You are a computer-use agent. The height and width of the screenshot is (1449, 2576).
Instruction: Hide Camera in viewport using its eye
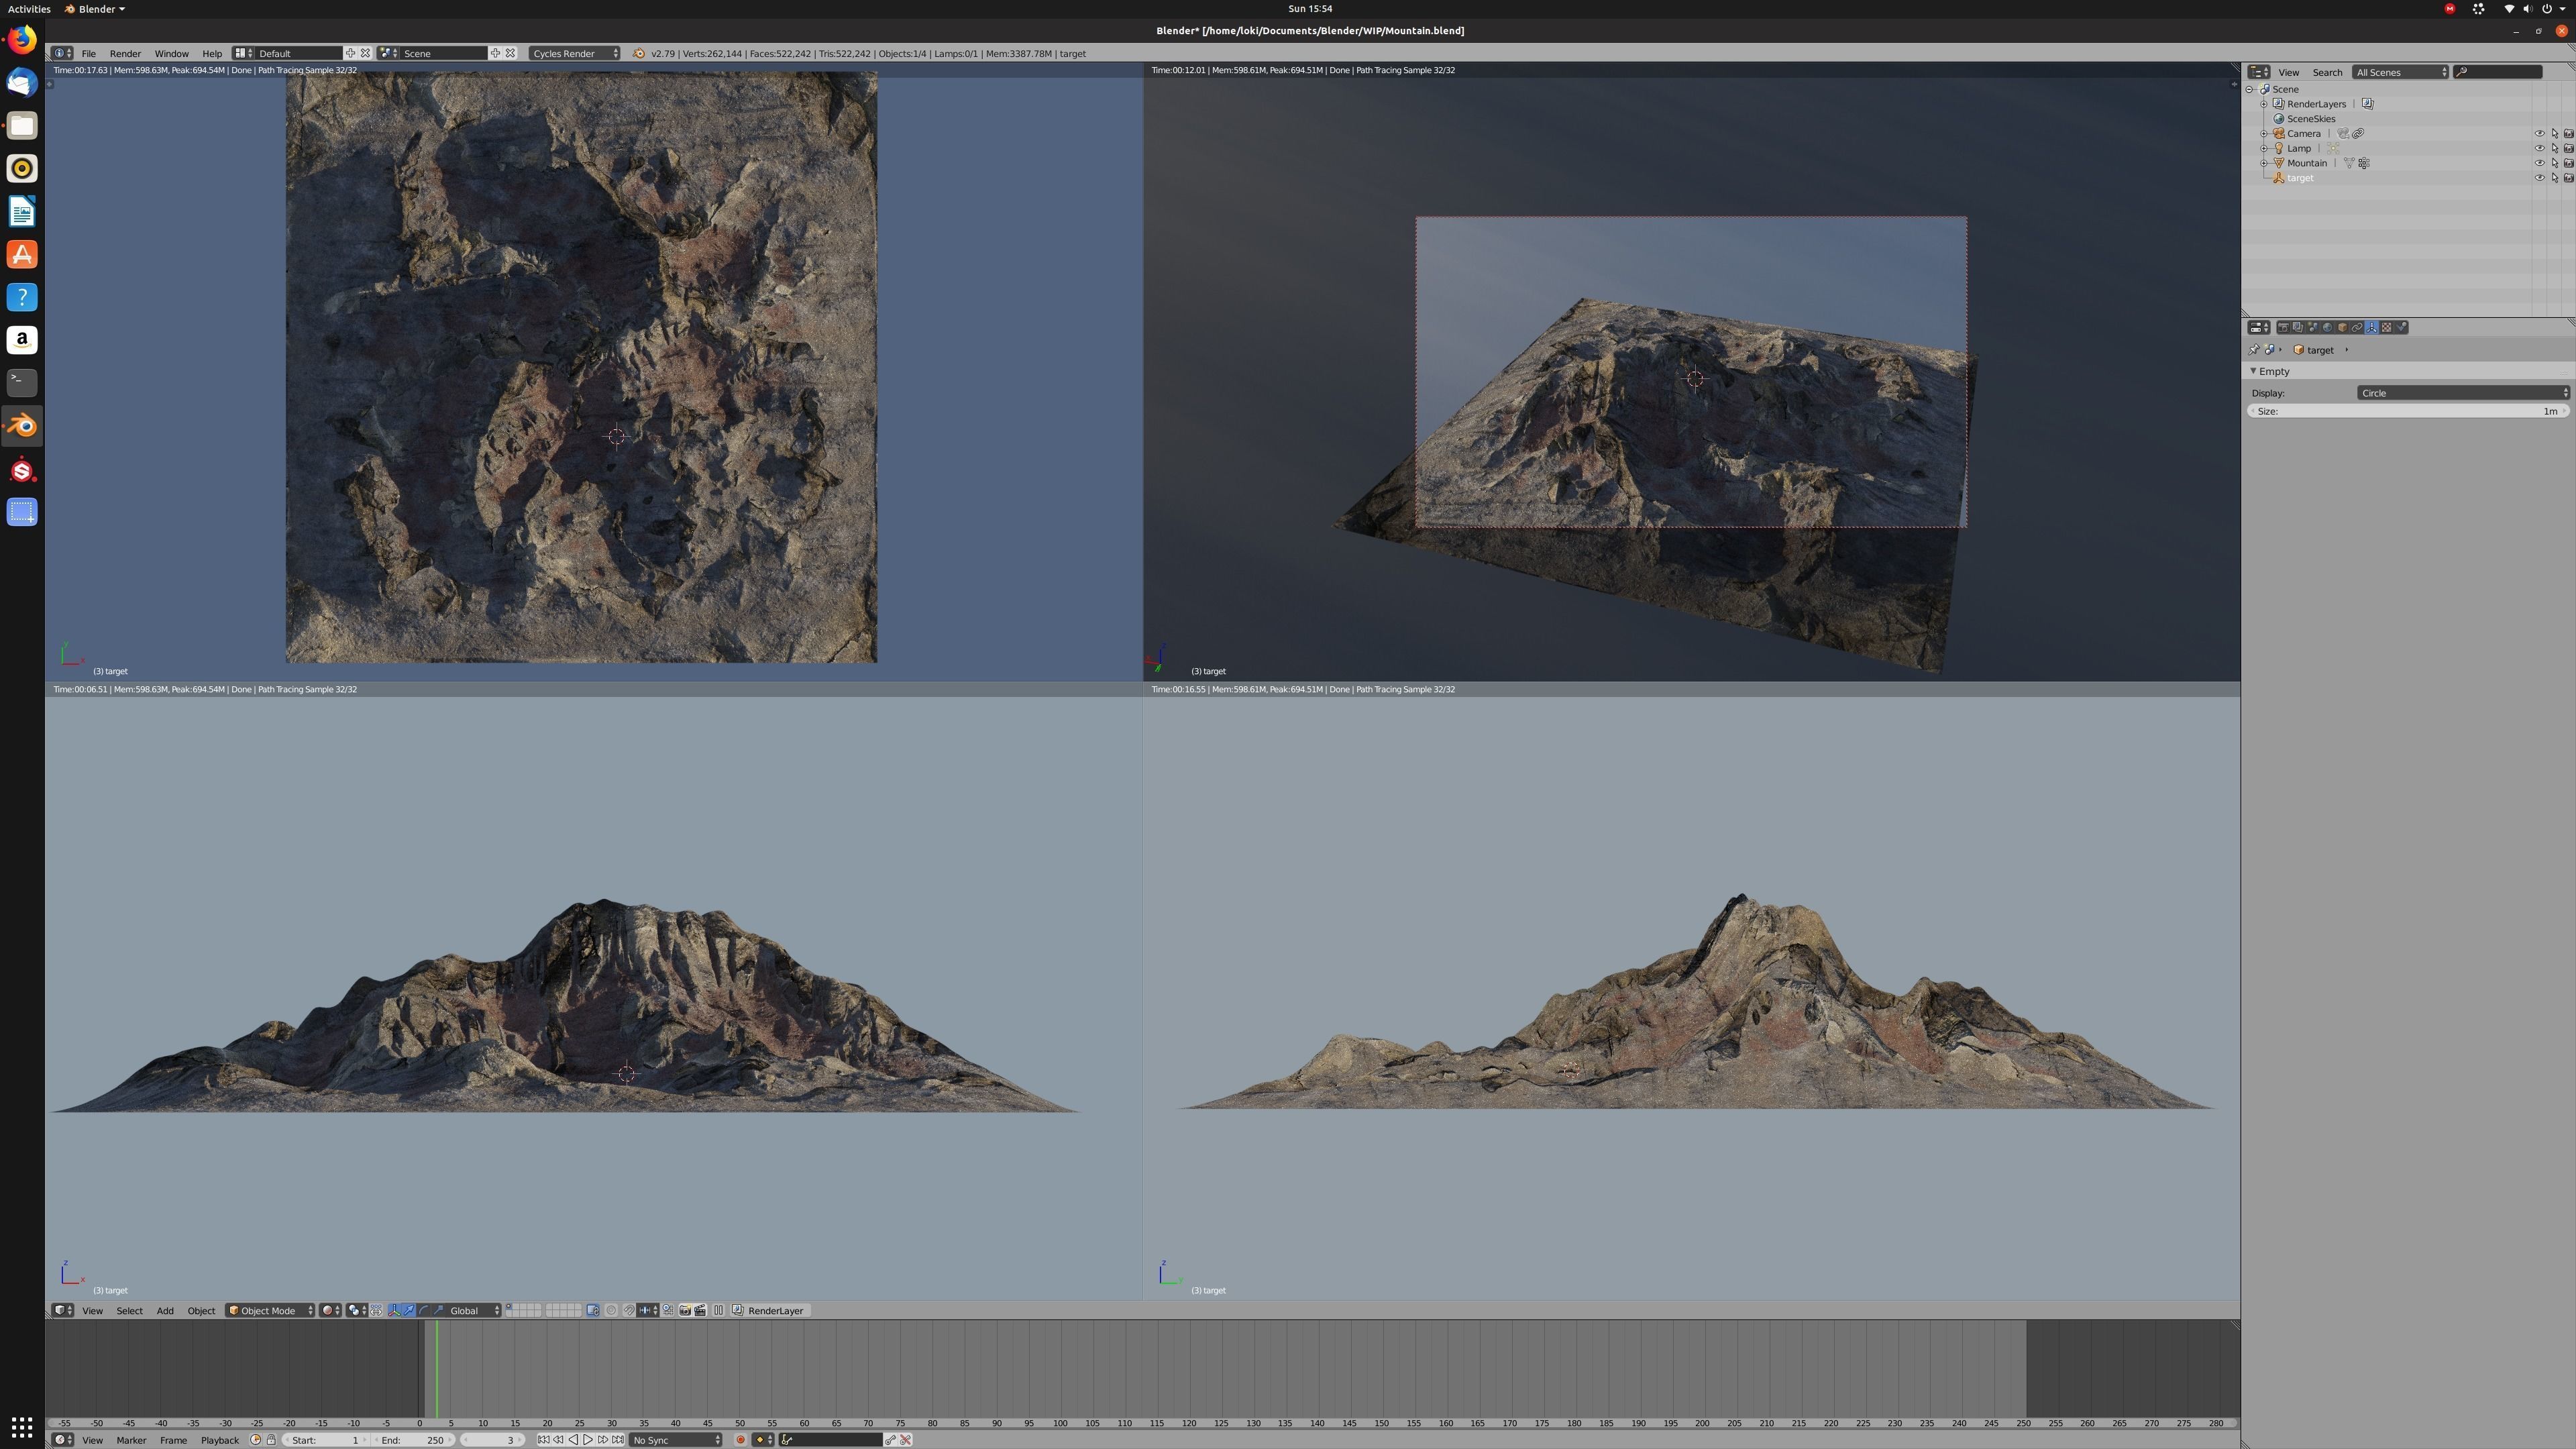tap(2539, 133)
